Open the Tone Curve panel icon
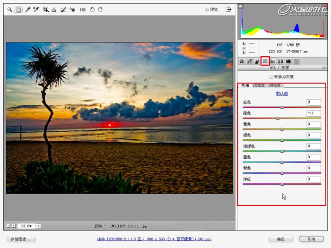Viewport: 331px width, 248px height. pyautogui.click(x=250, y=61)
